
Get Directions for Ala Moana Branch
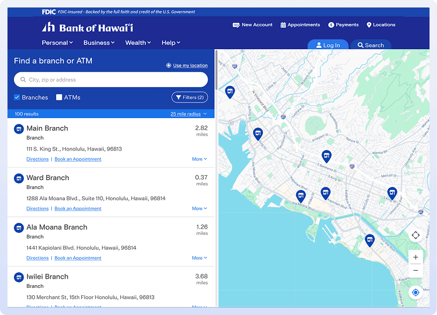pyautogui.click(x=37, y=258)
